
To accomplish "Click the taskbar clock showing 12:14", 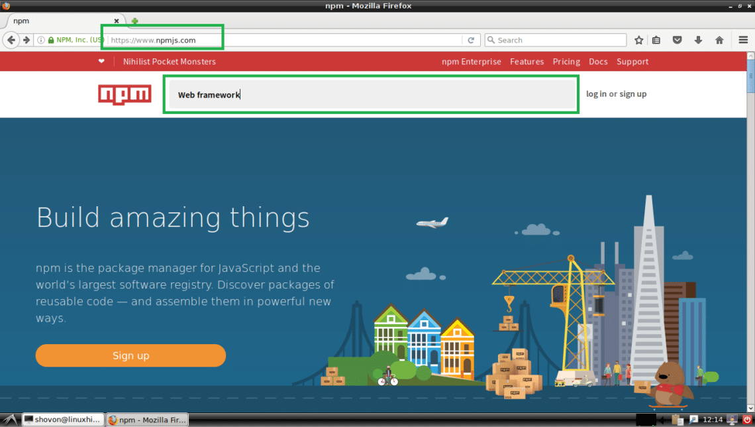I will point(713,420).
